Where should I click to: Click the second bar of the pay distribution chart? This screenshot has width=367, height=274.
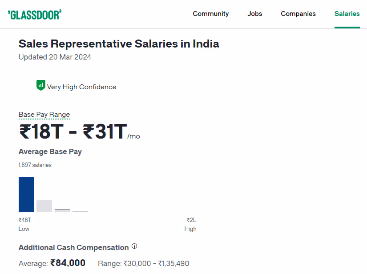point(44,205)
